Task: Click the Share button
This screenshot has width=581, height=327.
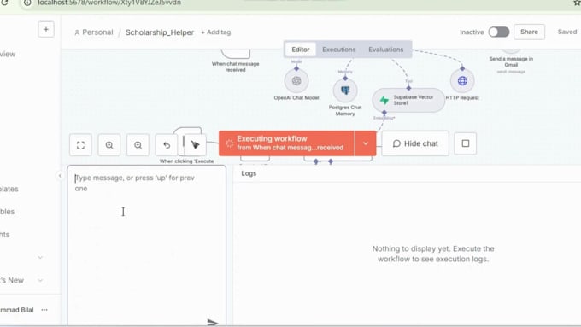Action: 529,32
